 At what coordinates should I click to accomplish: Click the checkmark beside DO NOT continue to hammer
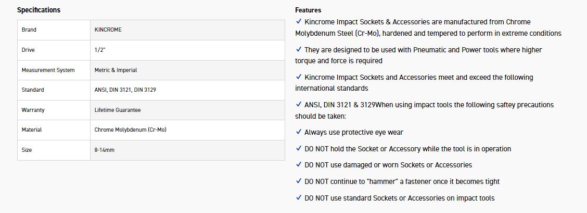[298, 181]
